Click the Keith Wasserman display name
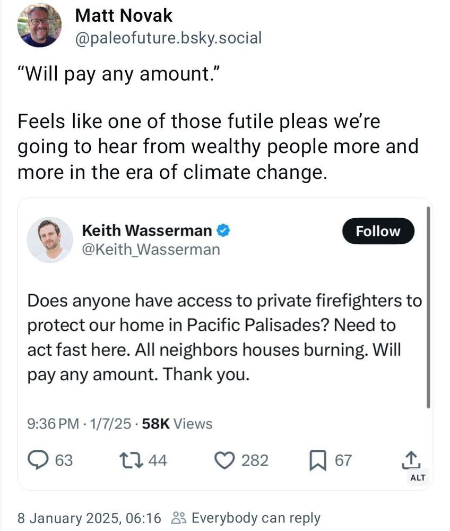450x531 pixels. pos(147,231)
